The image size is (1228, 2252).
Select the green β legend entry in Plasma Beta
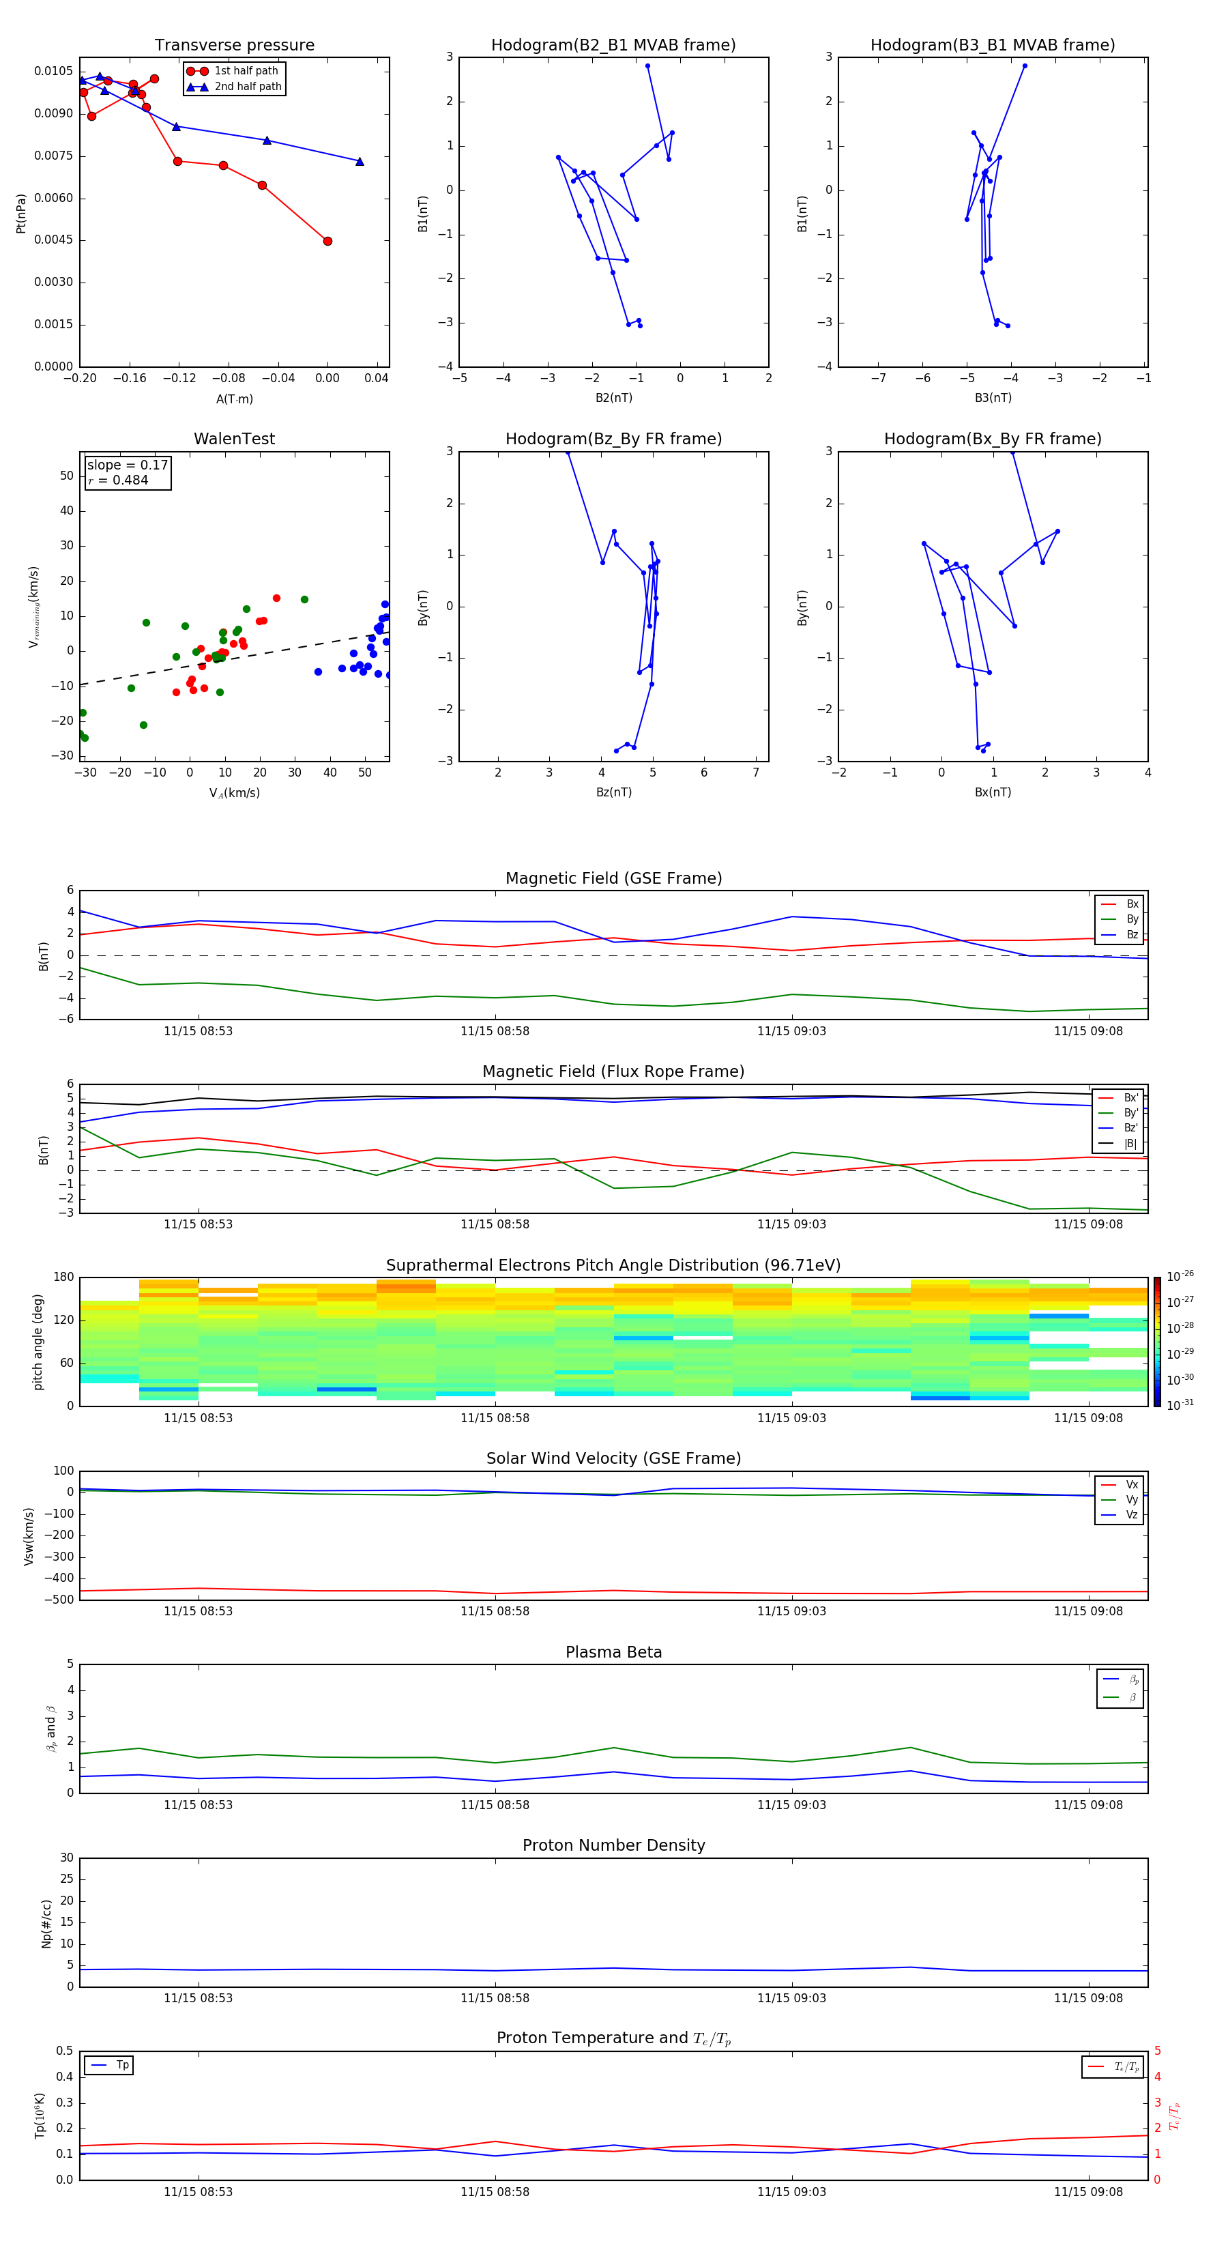tap(1120, 1697)
